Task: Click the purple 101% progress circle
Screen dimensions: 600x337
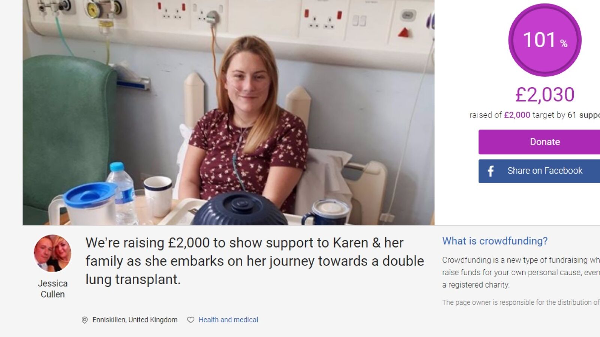Action: tap(544, 40)
